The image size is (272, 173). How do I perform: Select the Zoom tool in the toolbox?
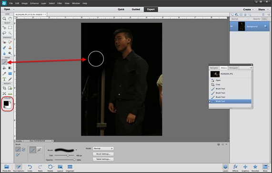(4, 19)
